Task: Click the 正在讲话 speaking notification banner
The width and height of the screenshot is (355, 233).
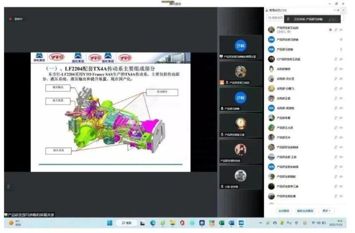Action: click(312, 19)
